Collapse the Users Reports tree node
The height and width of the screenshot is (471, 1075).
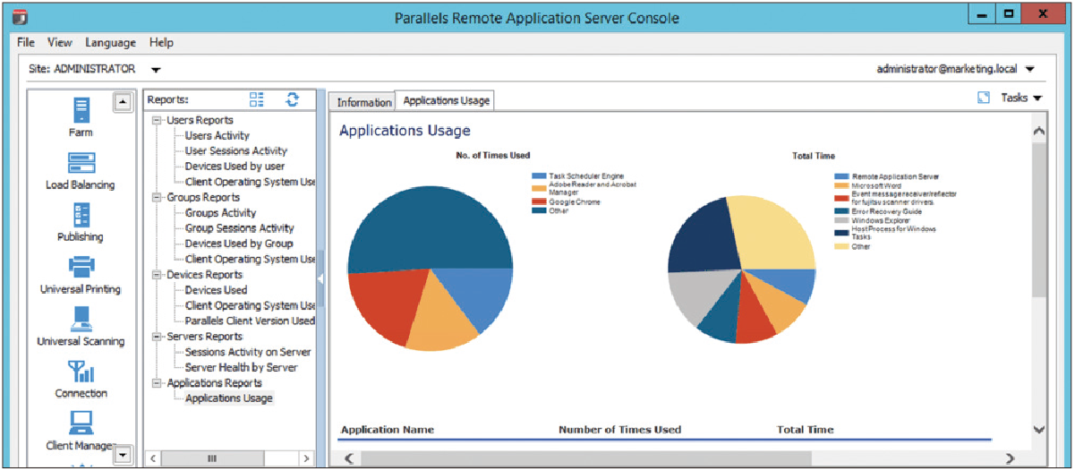pos(158,120)
